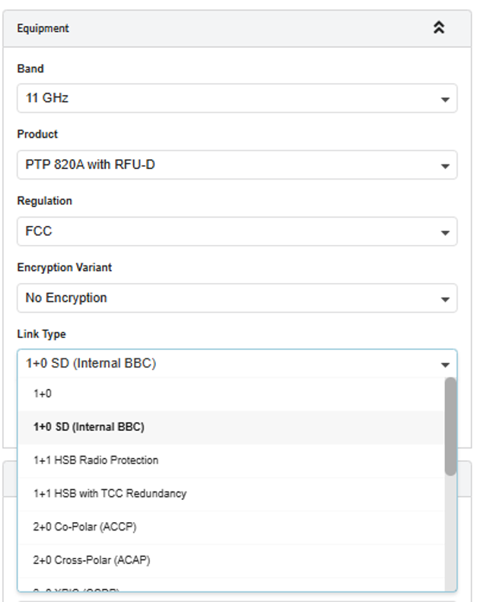Open the Encryption Variant dropdown

[x=237, y=298]
